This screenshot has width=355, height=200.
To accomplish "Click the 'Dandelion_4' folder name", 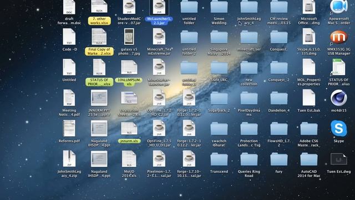I will [x=278, y=111].
